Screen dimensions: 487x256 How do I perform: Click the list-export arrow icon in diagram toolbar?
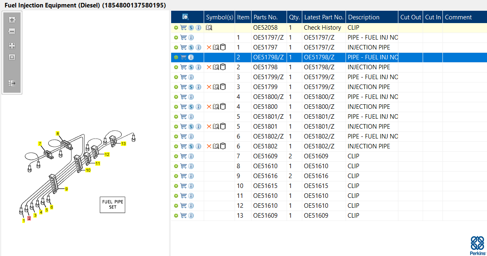pos(12,83)
